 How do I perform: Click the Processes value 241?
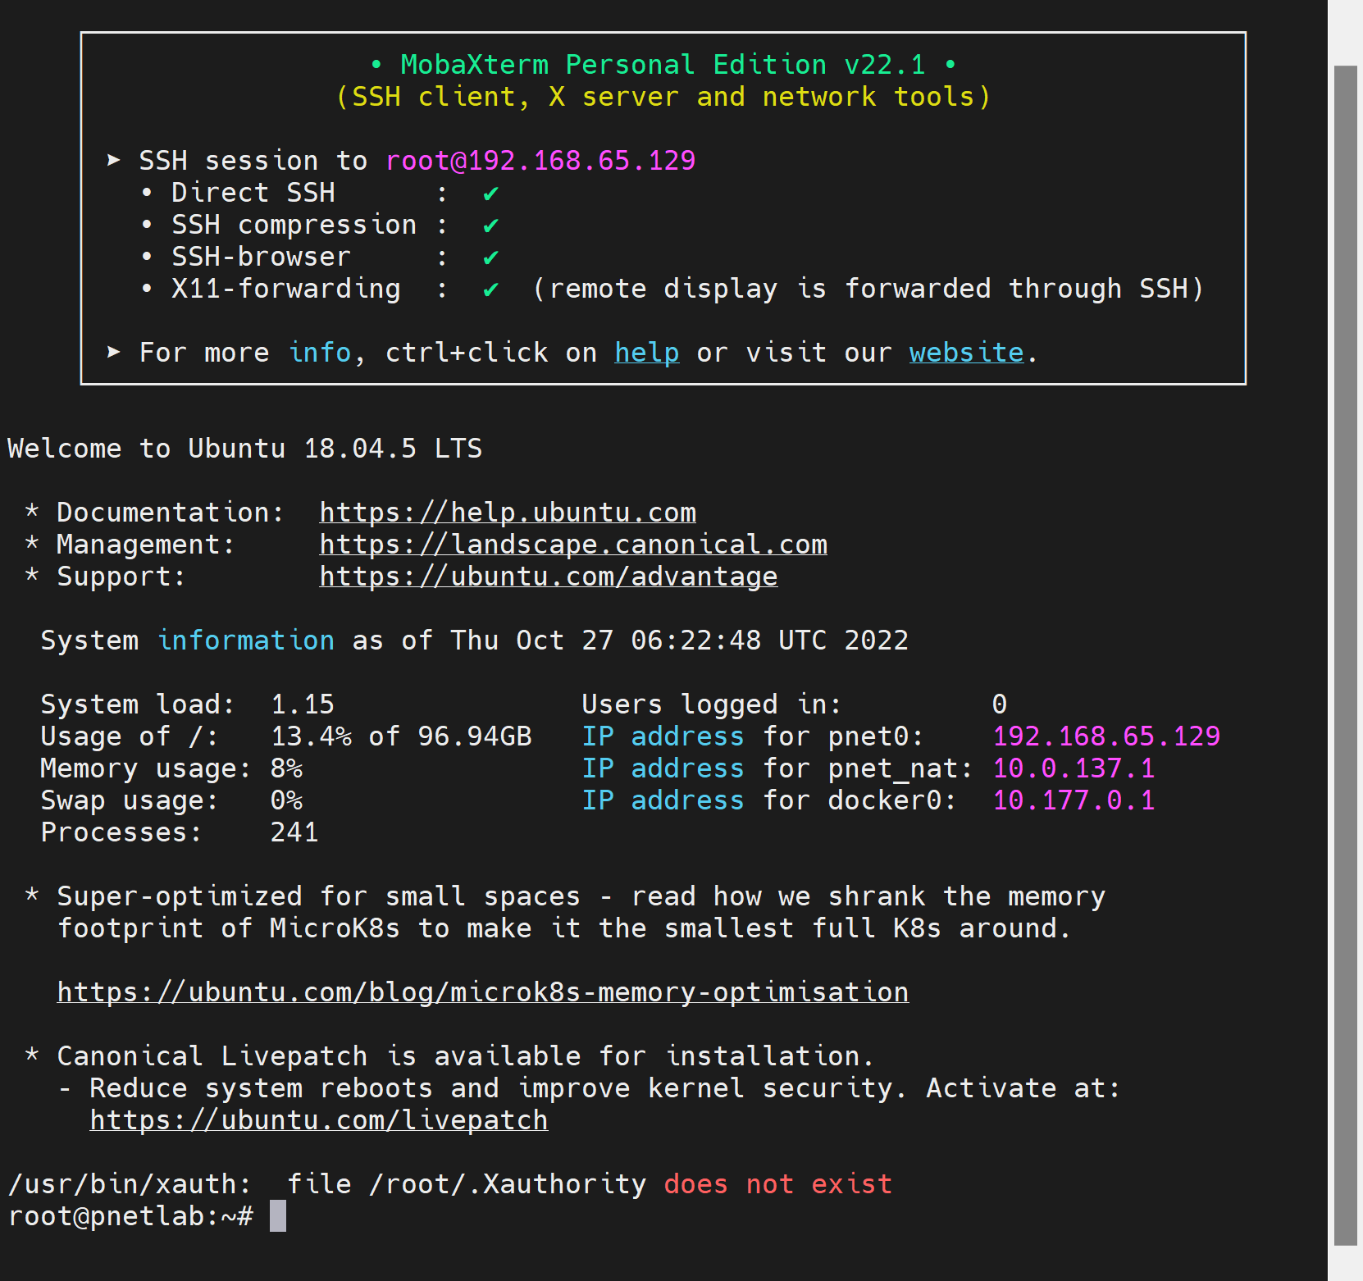pos(294,832)
